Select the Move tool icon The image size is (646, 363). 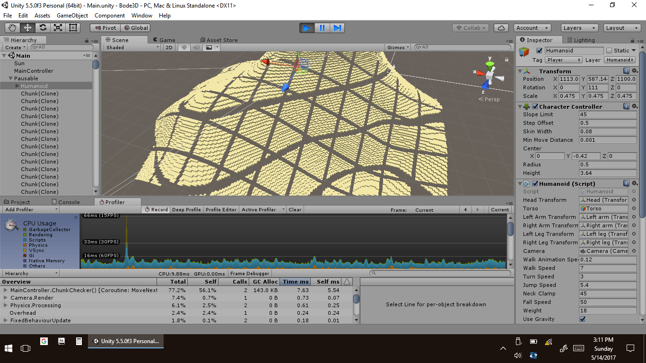pyautogui.click(x=28, y=28)
